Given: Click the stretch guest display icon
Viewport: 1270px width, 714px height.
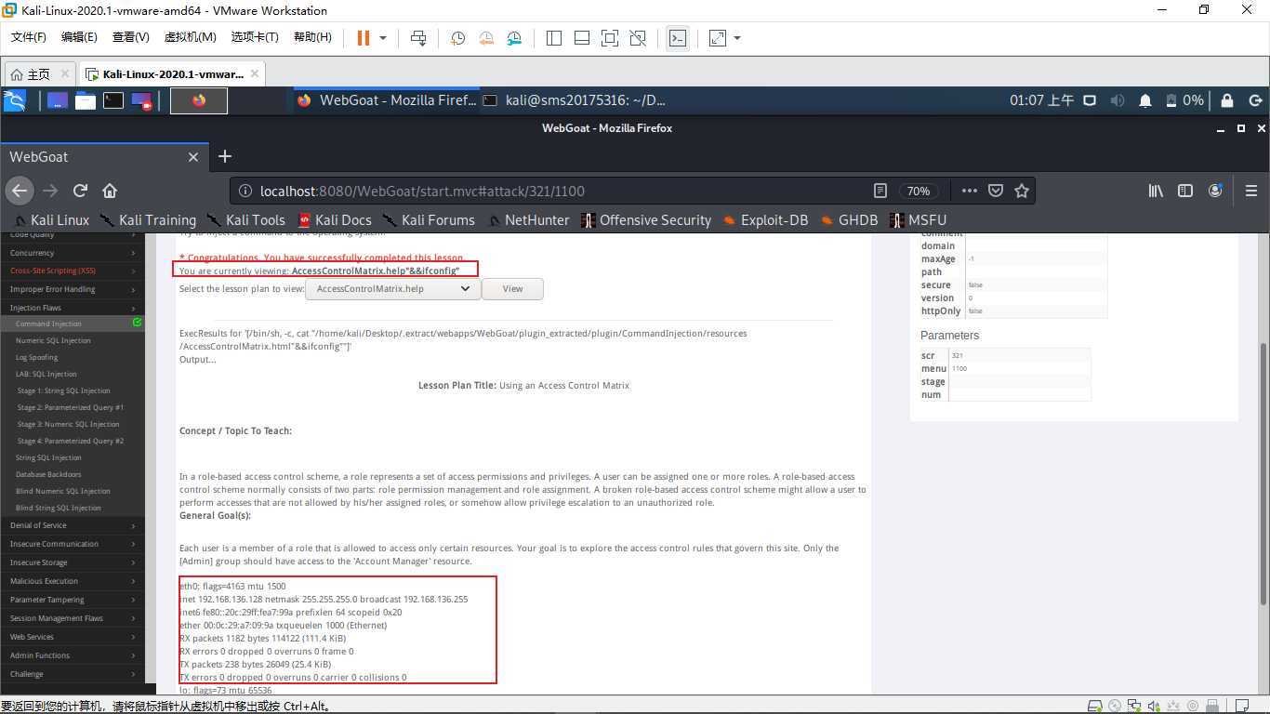Looking at the screenshot, I should point(718,38).
